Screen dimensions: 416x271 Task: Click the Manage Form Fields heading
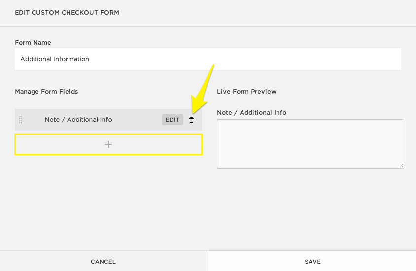tap(46, 91)
